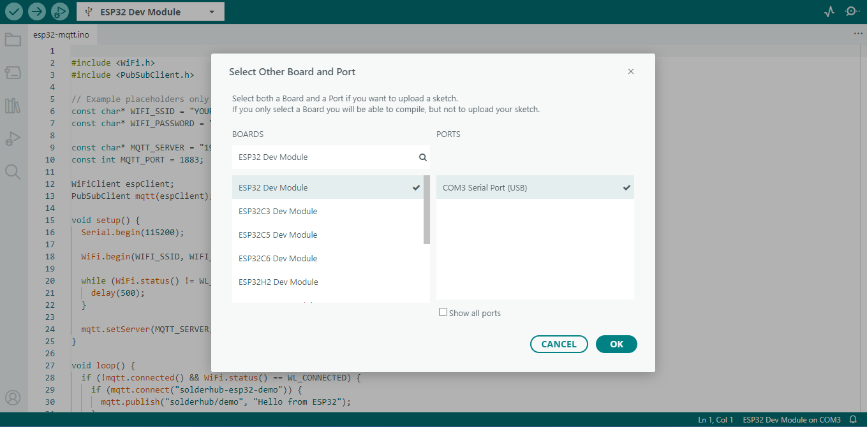
Task: Select ESP32C3 Dev Module board
Action: [328, 211]
